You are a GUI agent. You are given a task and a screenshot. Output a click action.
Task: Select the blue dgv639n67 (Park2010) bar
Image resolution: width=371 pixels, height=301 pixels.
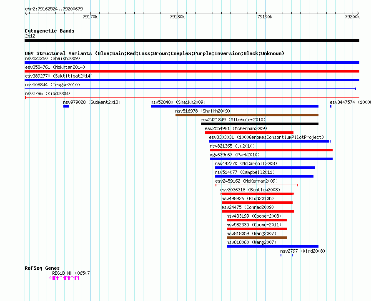(x=271, y=159)
